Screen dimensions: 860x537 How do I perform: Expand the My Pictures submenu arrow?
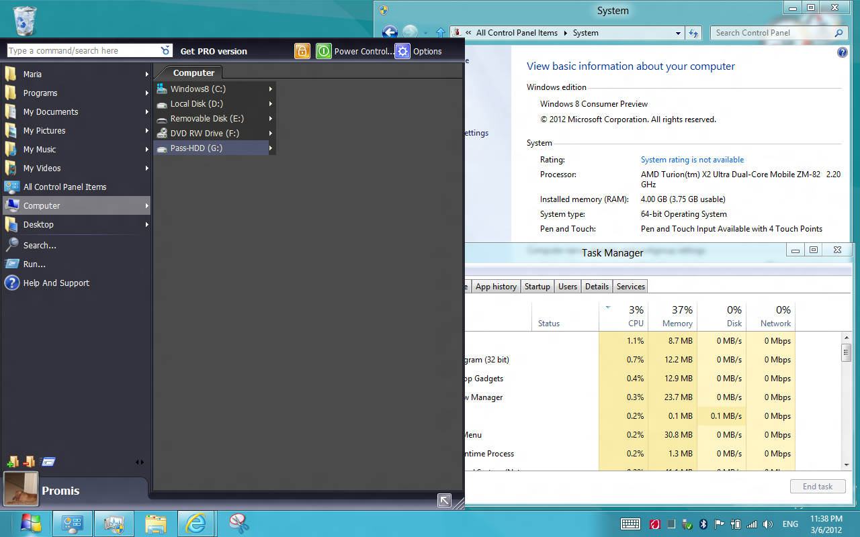point(146,130)
